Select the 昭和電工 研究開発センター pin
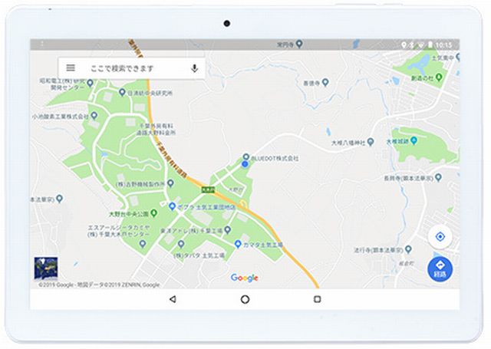The width and height of the screenshot is (491, 349). coord(90,83)
